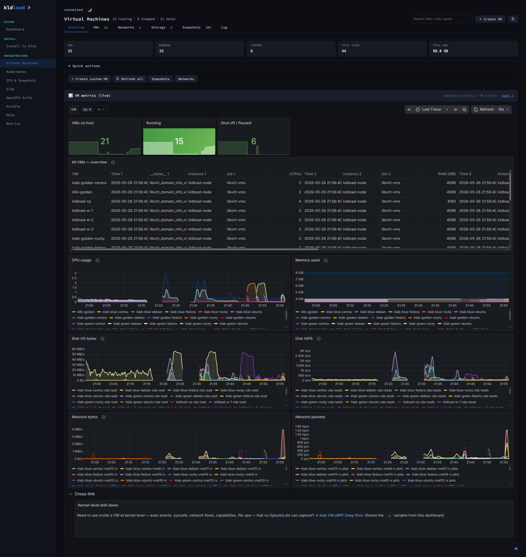Click the Grafana Refresh button with circular arrows
Image resolution: width=526 pixels, height=557 pixels.
pyautogui.click(x=484, y=109)
